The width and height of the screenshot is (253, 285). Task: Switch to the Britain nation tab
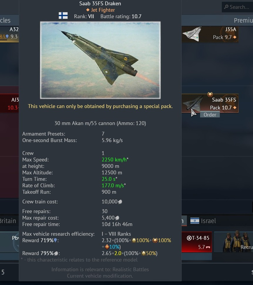(8, 221)
